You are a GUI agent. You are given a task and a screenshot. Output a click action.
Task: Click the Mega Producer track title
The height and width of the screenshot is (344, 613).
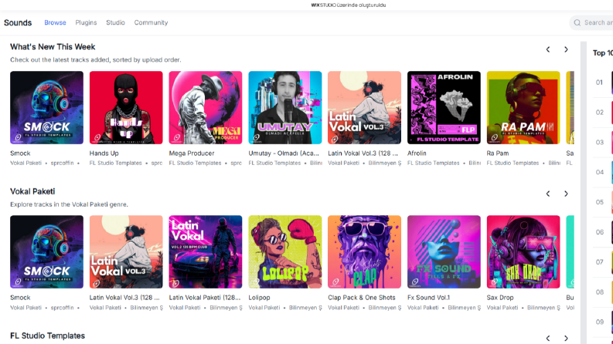(192, 153)
